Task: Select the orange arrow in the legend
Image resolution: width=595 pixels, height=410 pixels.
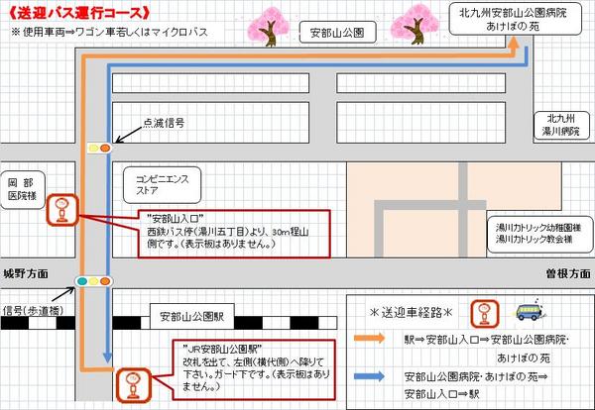Action: 369,338
